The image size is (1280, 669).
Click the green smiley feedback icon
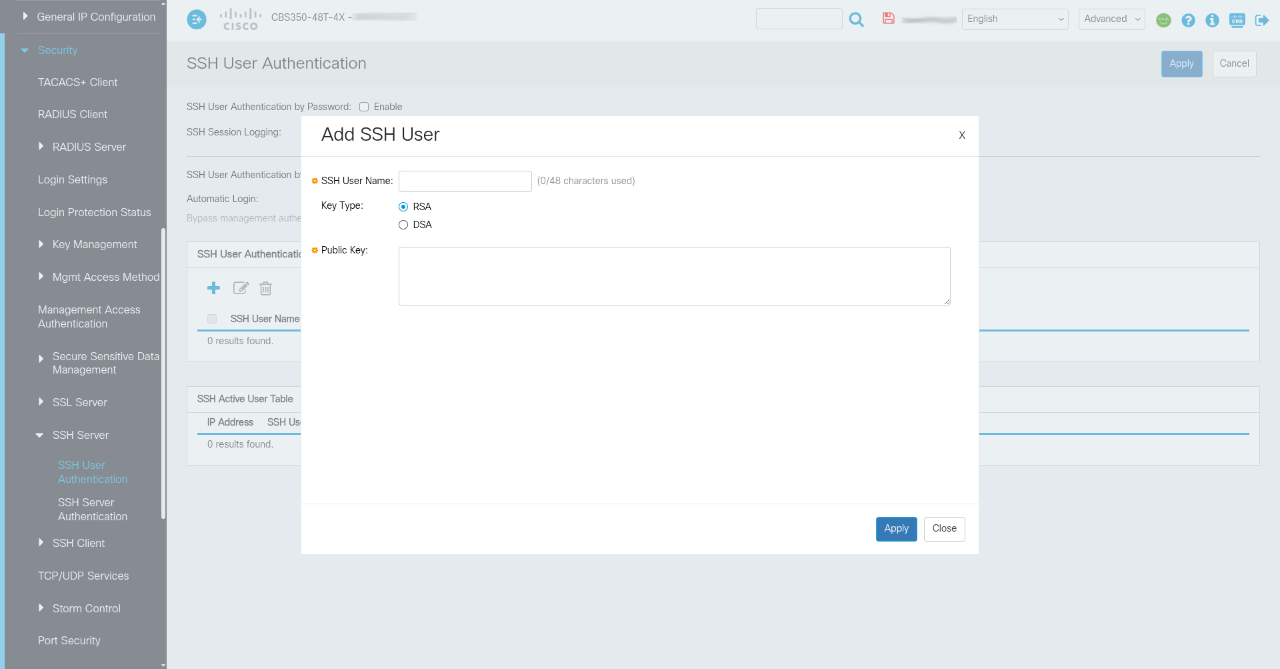coord(1163,20)
